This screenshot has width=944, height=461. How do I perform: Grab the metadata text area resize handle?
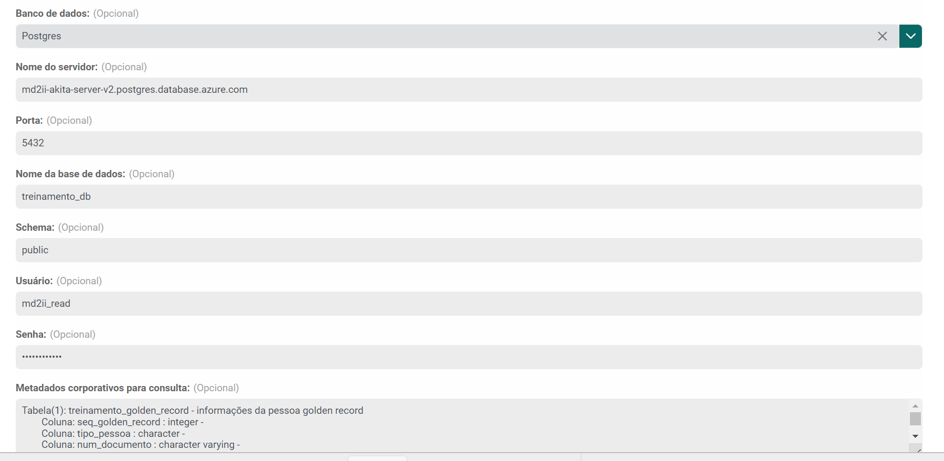[918, 449]
